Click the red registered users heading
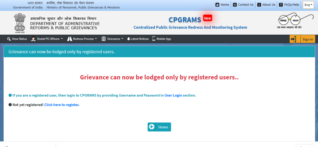The image size is (318, 147). pos(159,77)
